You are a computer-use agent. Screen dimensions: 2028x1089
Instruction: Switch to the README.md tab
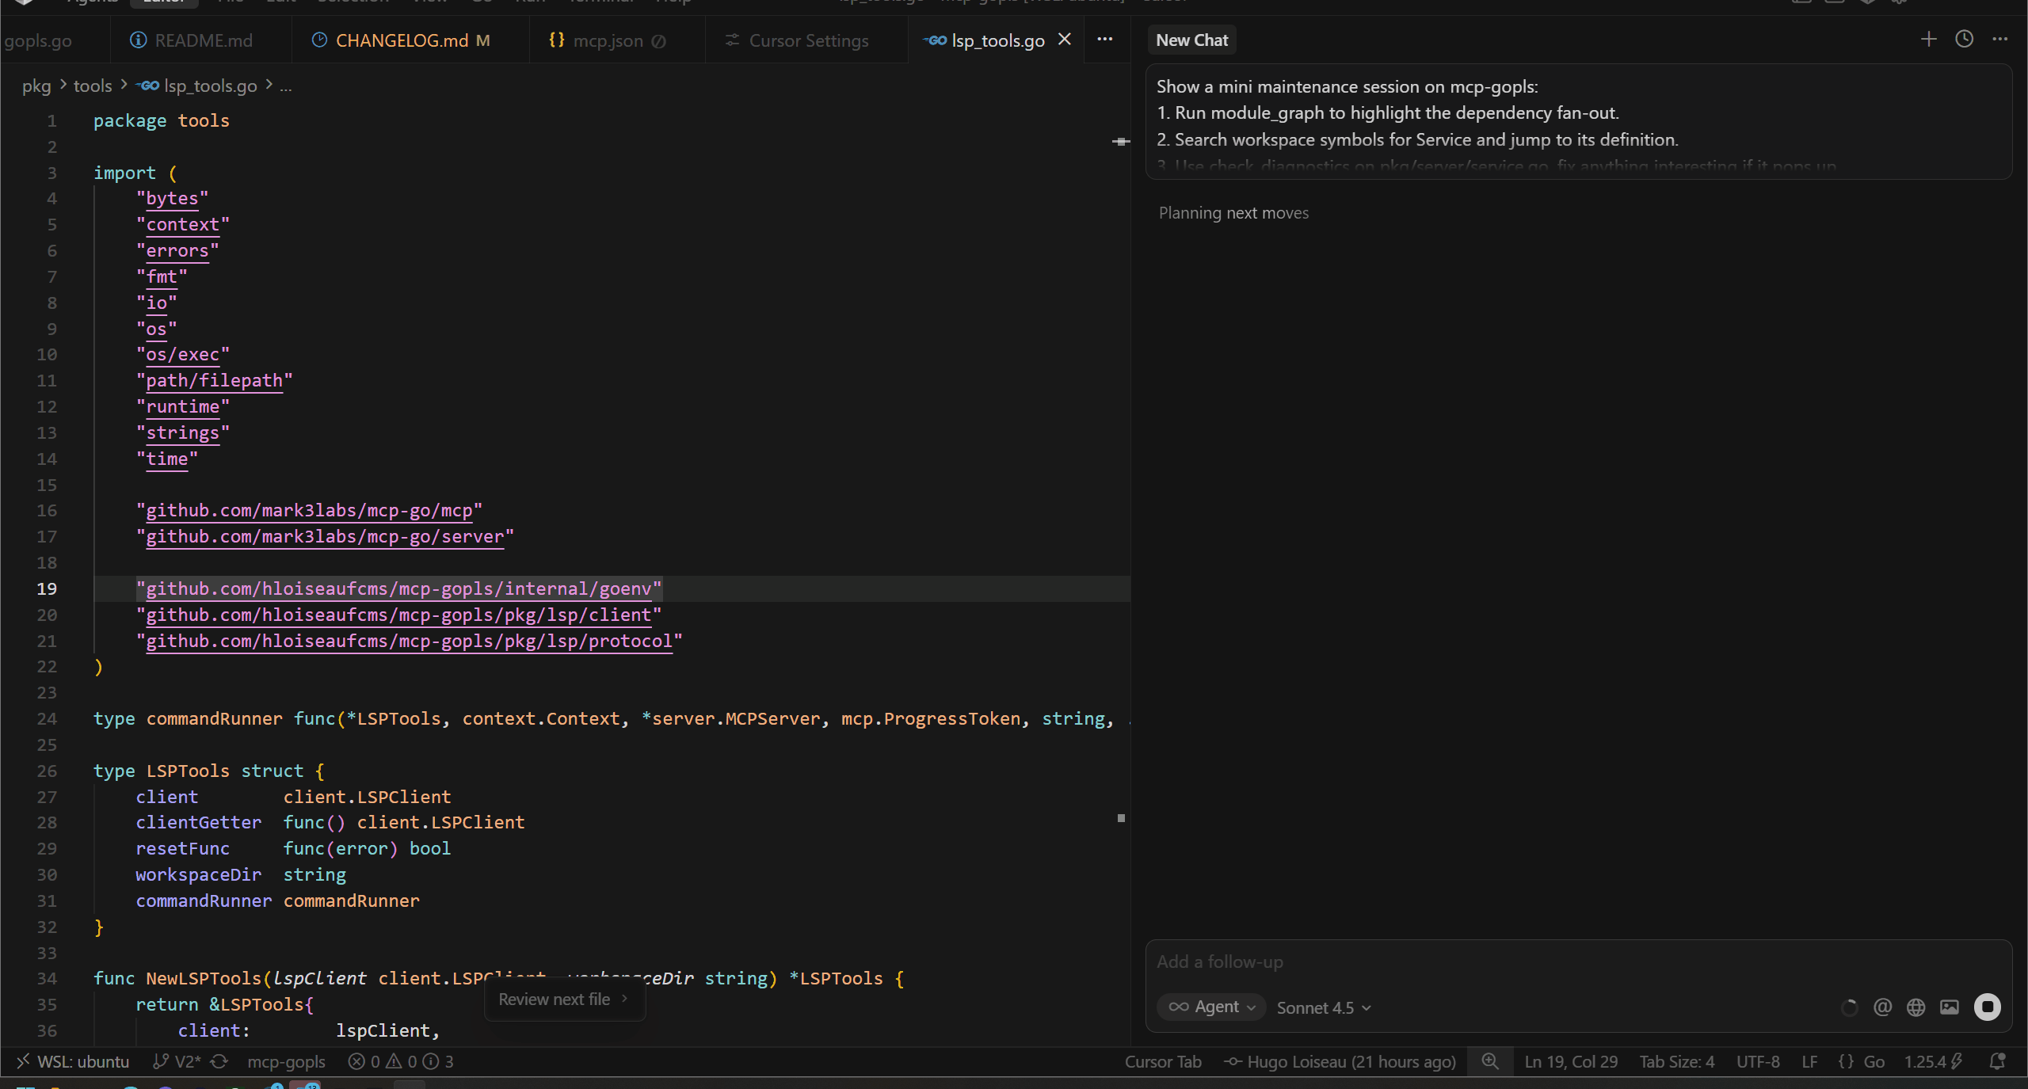(193, 40)
